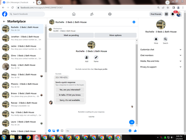
Task: Click Mark as pending button
Action: pyautogui.click(x=71, y=35)
